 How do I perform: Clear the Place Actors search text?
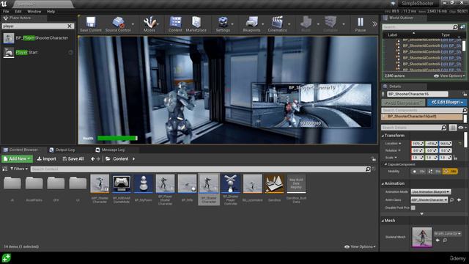click(x=70, y=26)
